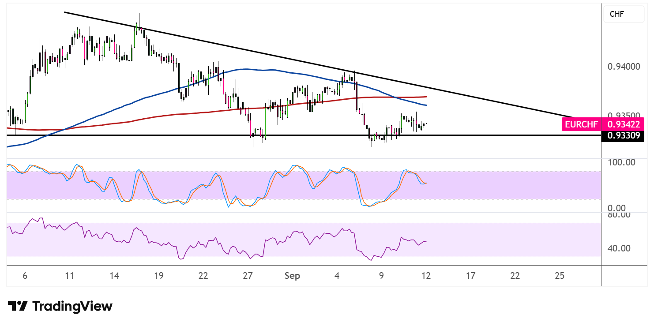This screenshot has width=654, height=326.
Task: Click the date label 12 on time axis
Action: point(426,276)
